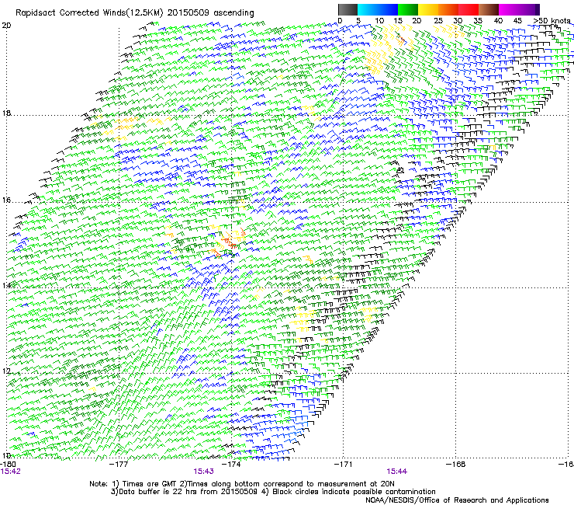Click the latitude label 12
Viewport: 574px width, 505px height.
(6, 371)
